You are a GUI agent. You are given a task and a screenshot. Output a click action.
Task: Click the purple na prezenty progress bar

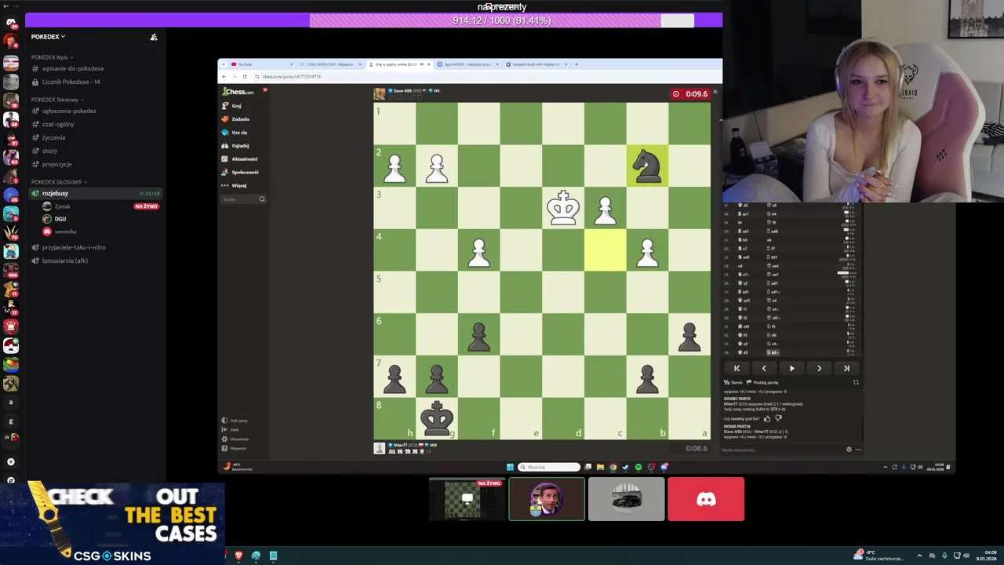502,20
